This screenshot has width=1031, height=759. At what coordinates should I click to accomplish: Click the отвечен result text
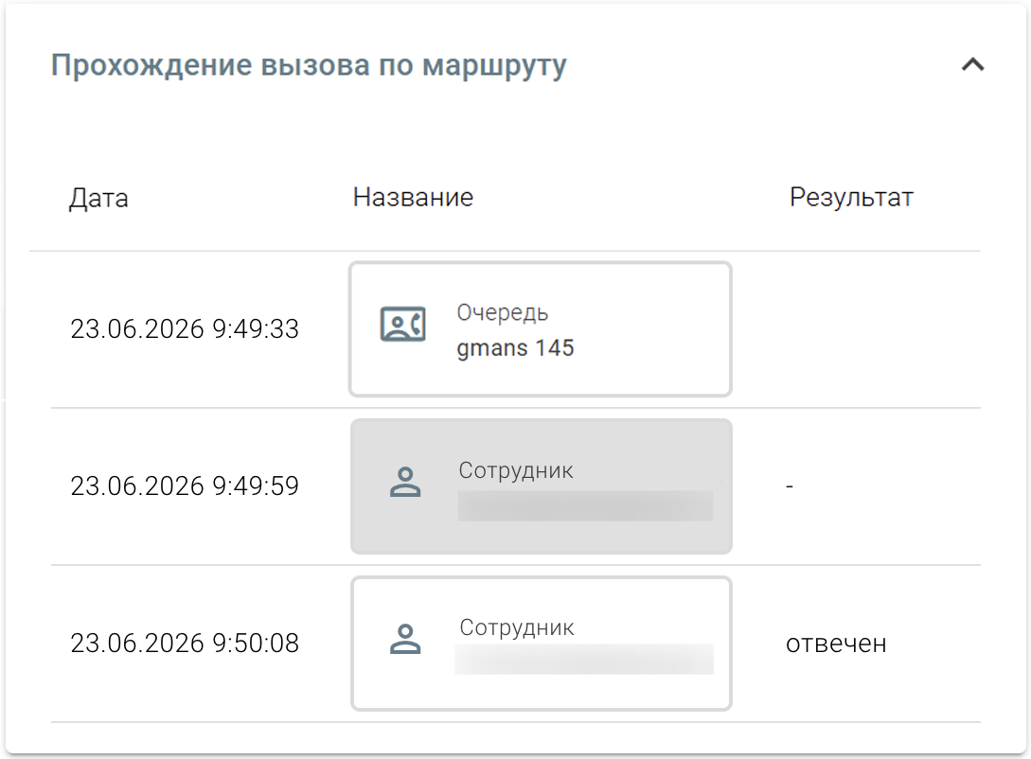pyautogui.click(x=836, y=644)
